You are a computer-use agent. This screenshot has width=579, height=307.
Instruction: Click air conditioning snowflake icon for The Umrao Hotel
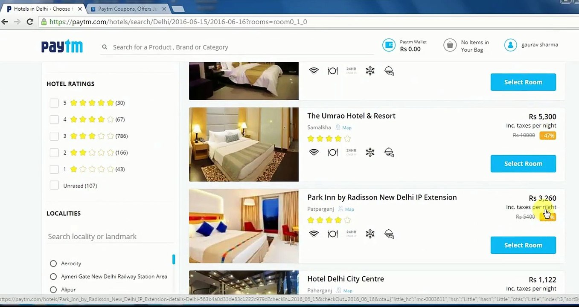tap(370, 152)
